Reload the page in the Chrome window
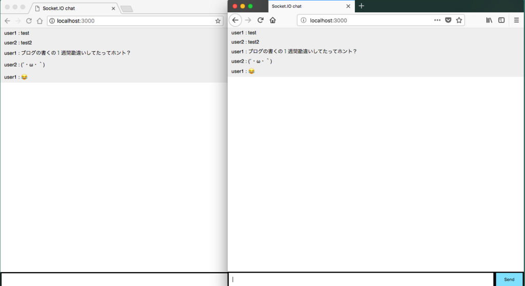This screenshot has width=525, height=286. click(29, 21)
